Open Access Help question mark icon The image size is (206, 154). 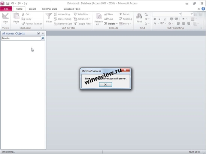tap(203, 9)
